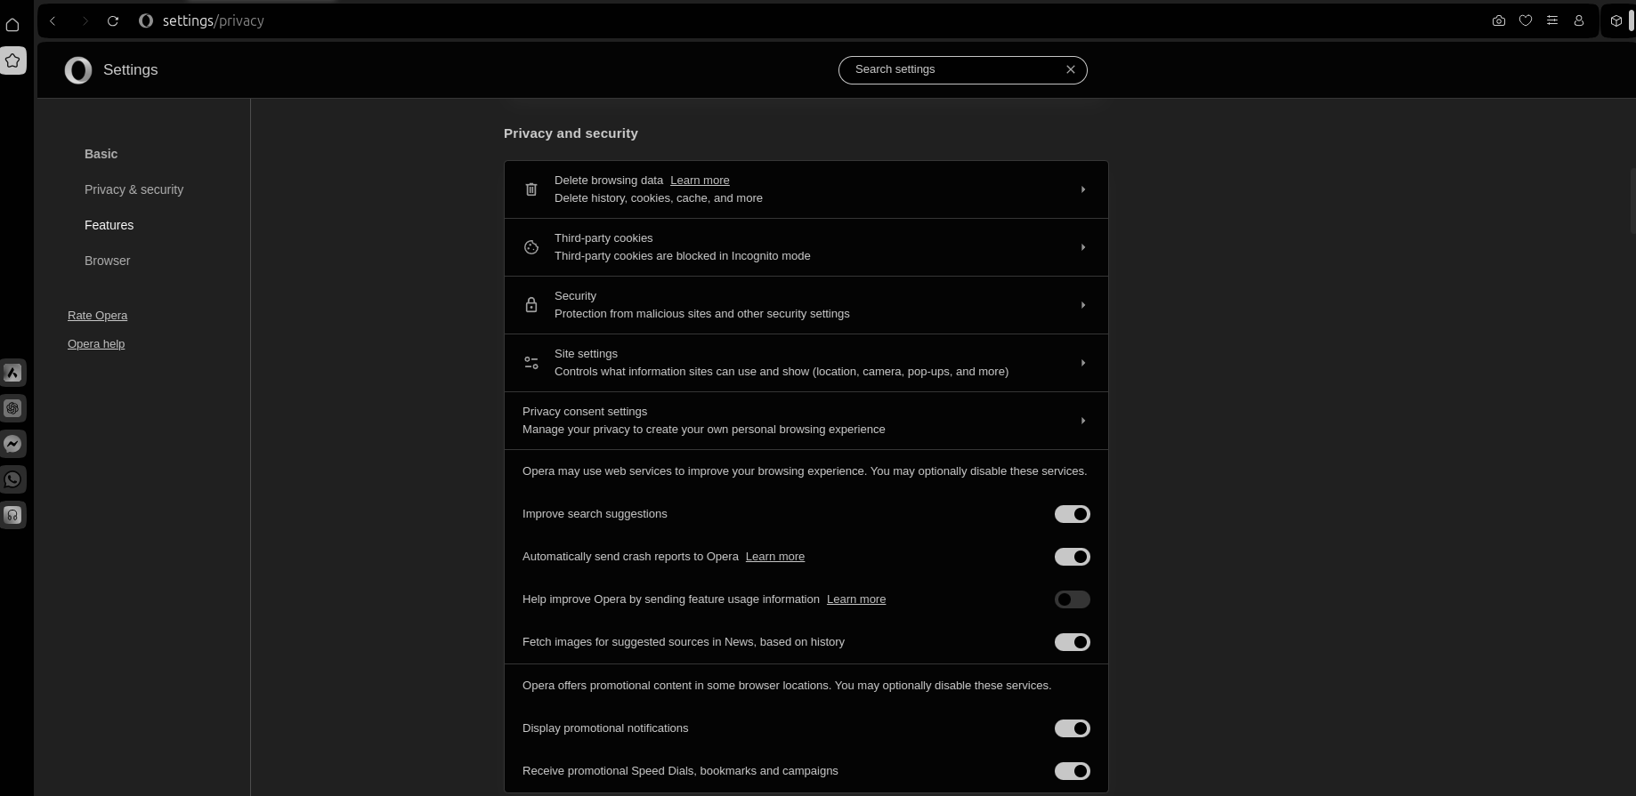The image size is (1636, 796).
Task: Expand Privacy consent settings arrow
Action: click(x=1083, y=421)
